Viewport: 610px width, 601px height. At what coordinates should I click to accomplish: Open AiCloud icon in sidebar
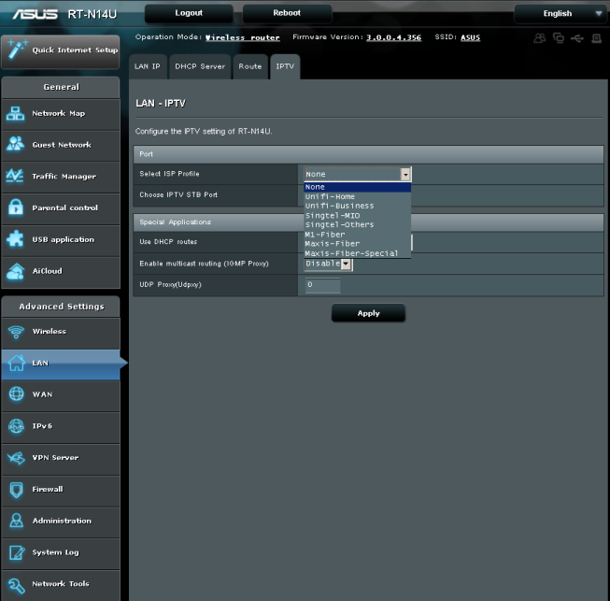[x=16, y=271]
